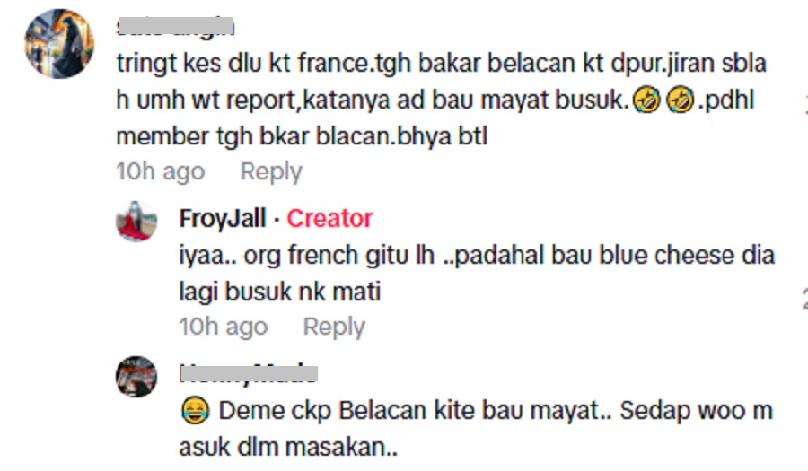This screenshot has width=808, height=471.
Task: Select the 'tringt kes dlu kt france' comment text
Action: [442, 100]
